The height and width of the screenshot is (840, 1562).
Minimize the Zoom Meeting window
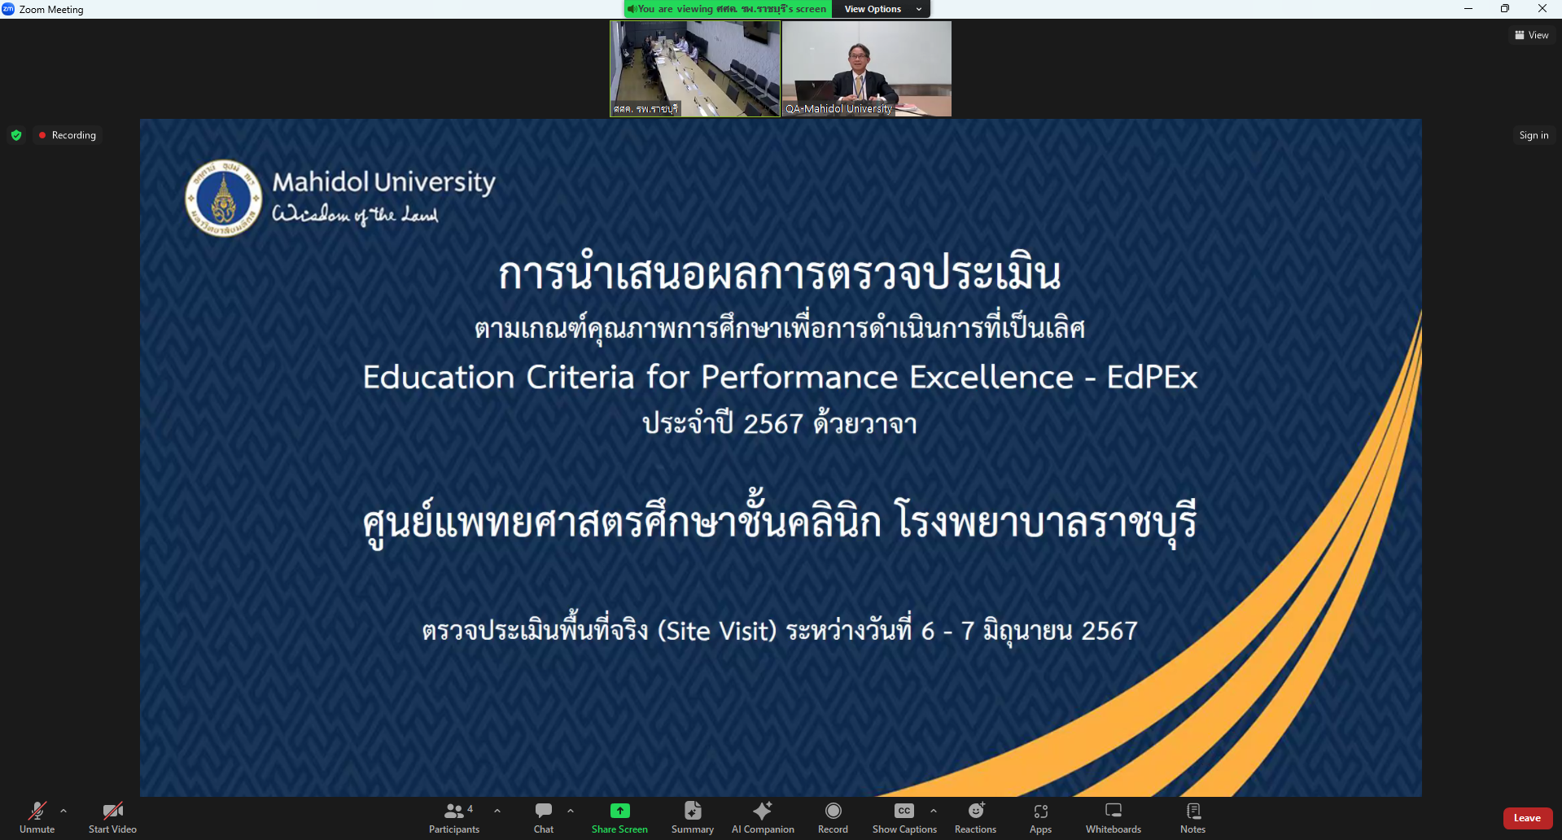tap(1468, 9)
